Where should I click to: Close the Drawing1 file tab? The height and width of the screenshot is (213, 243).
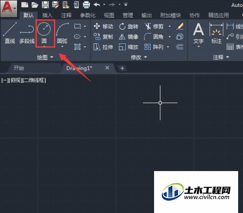(107, 68)
